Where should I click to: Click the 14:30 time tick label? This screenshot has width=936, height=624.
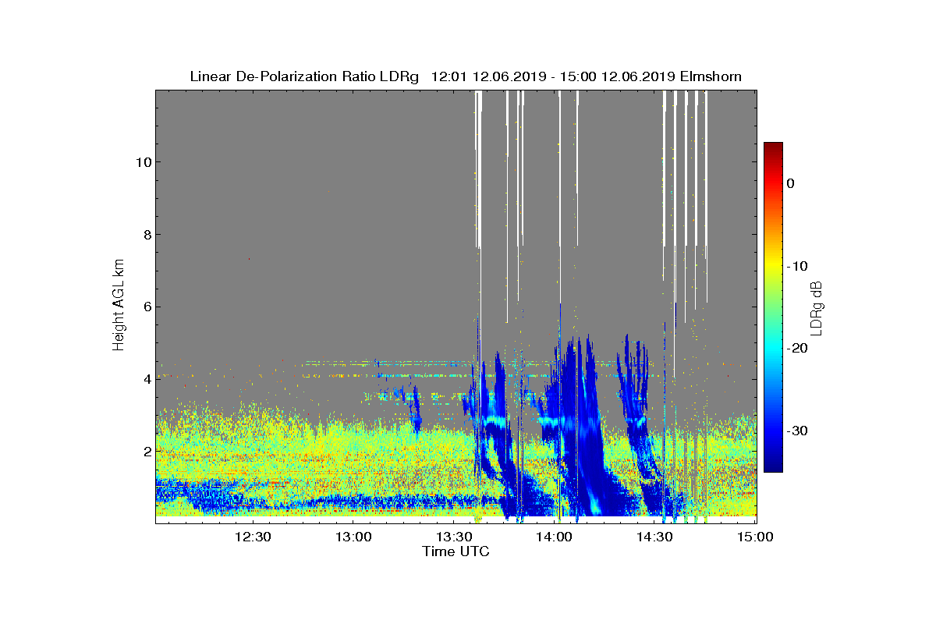[x=655, y=537]
